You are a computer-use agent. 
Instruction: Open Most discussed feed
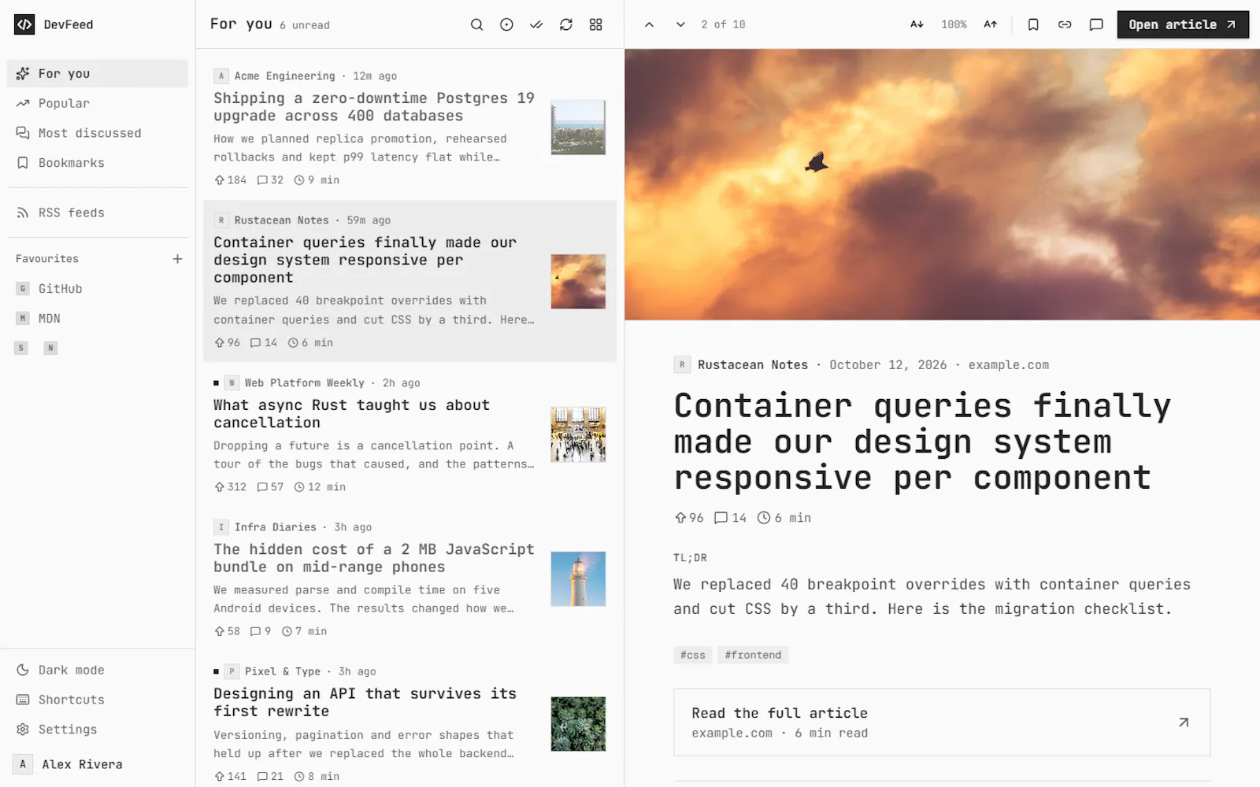click(x=98, y=133)
